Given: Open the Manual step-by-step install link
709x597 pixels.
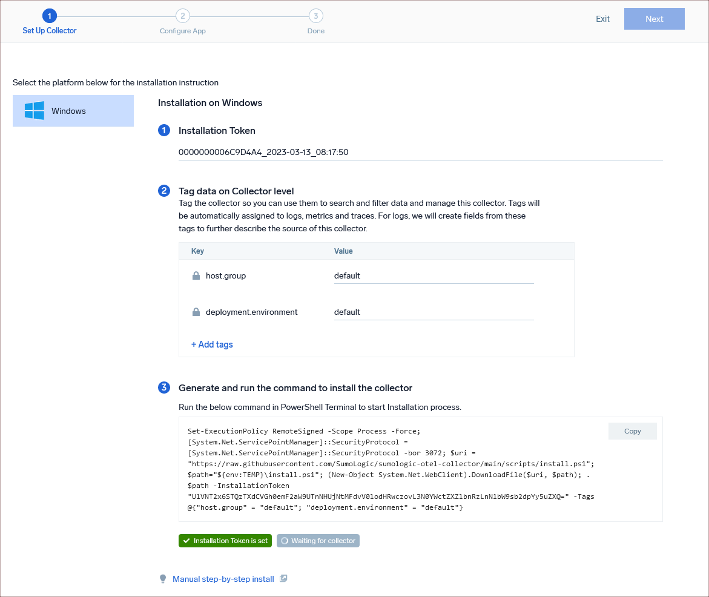Looking at the screenshot, I should point(223,579).
